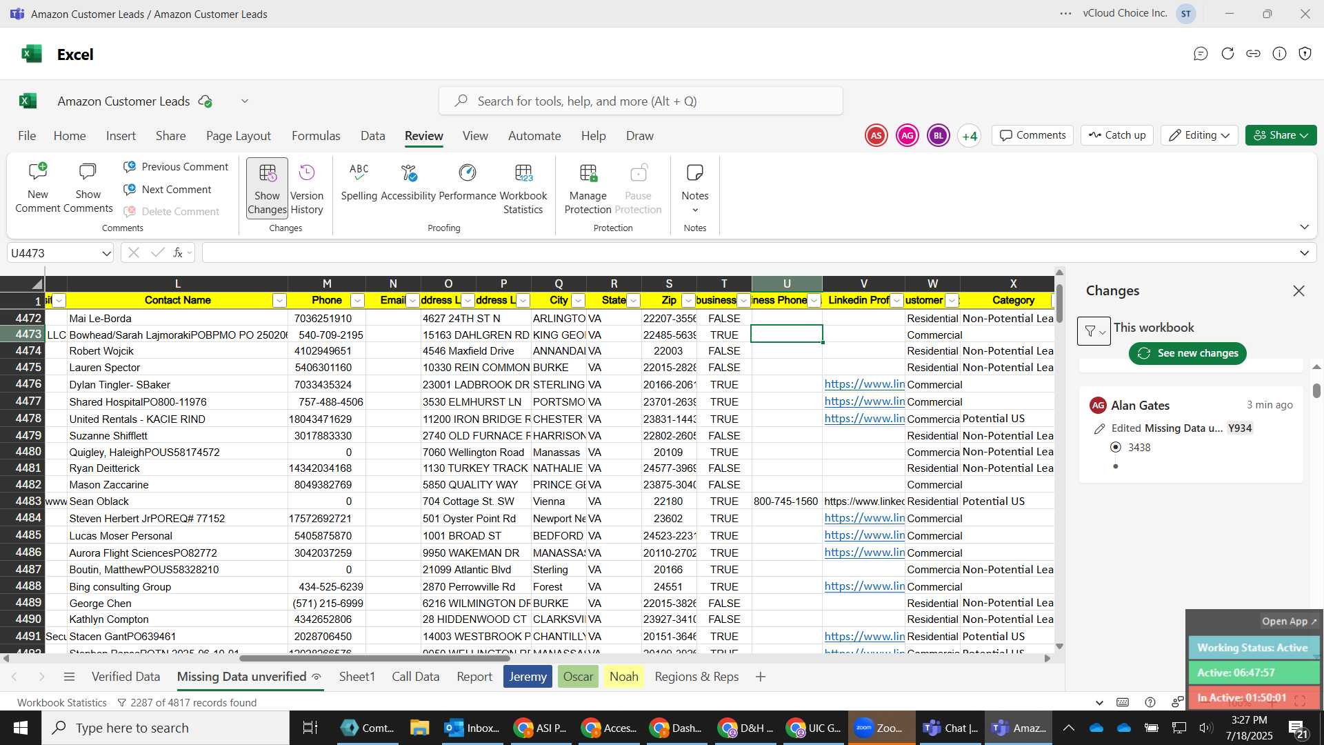Click the Comments button
The image size is (1324, 745).
tap(1032, 135)
